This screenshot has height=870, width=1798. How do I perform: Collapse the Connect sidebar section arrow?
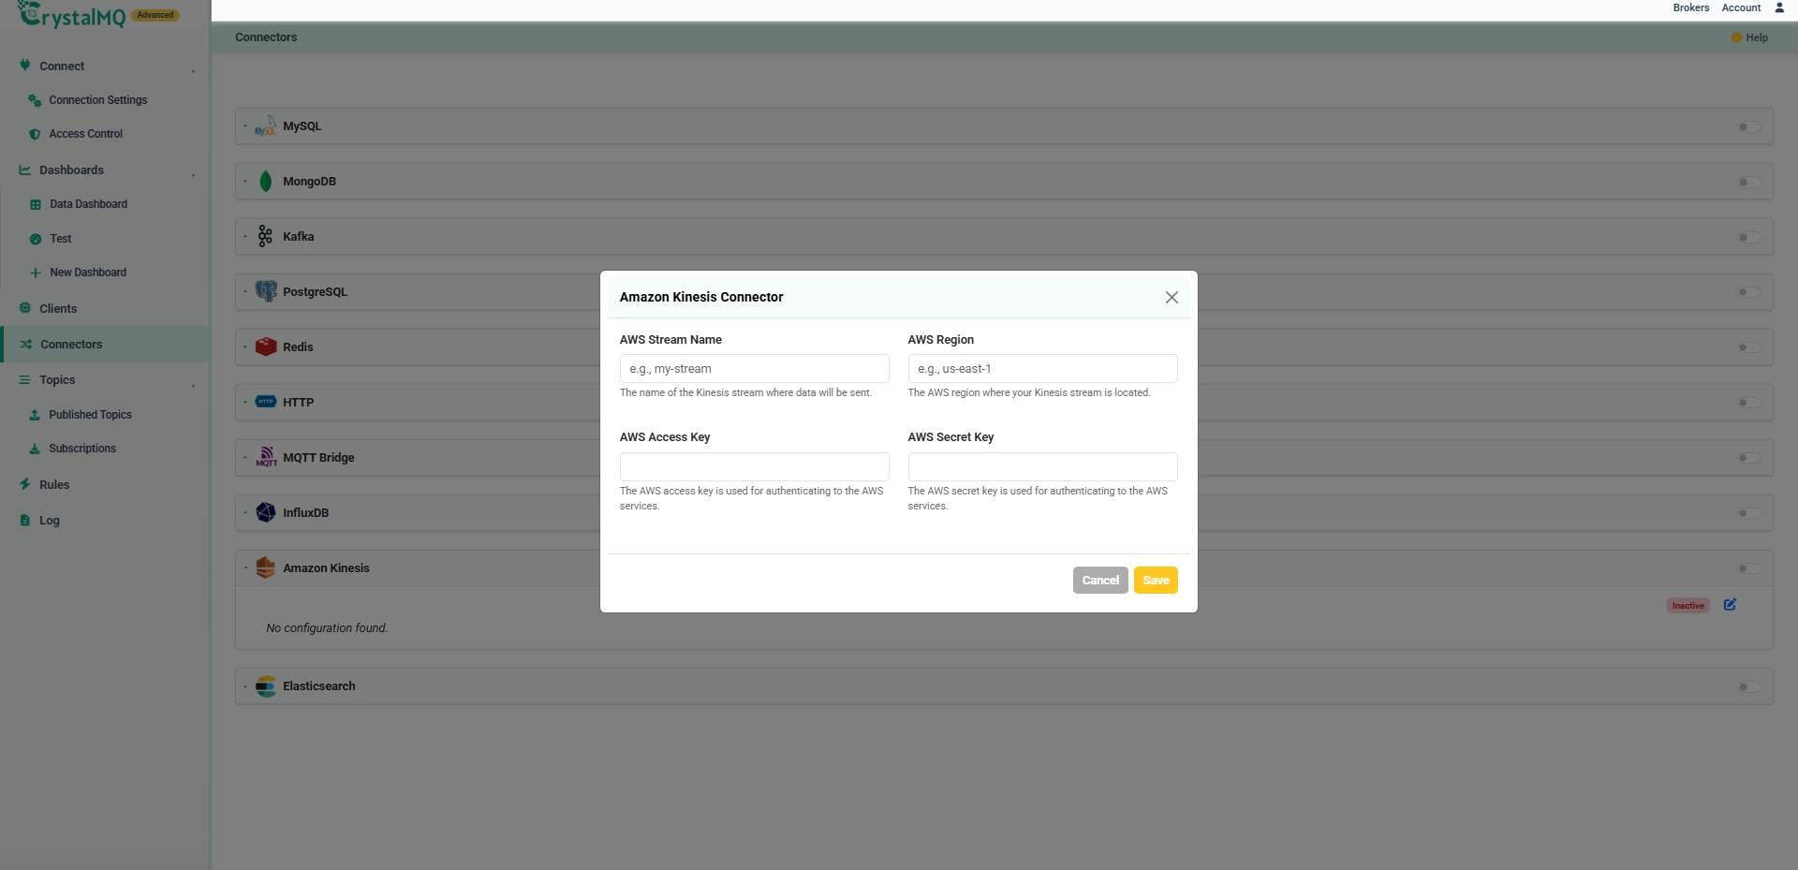(194, 69)
